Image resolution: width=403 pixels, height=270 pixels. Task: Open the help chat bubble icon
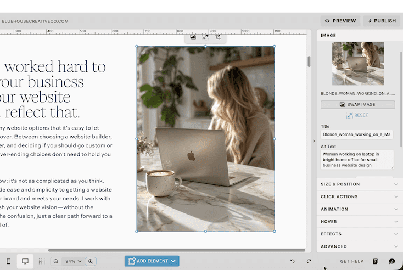(x=391, y=261)
